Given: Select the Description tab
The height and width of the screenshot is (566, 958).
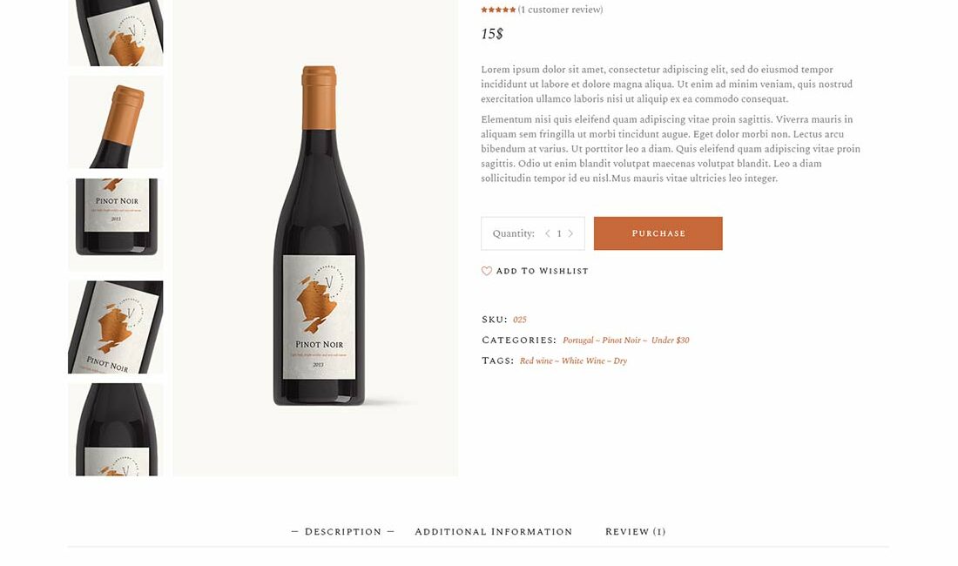Looking at the screenshot, I should pyautogui.click(x=343, y=532).
